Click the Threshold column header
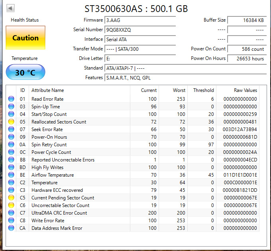The height and width of the screenshot is (251, 271). pyautogui.click(x=203, y=90)
